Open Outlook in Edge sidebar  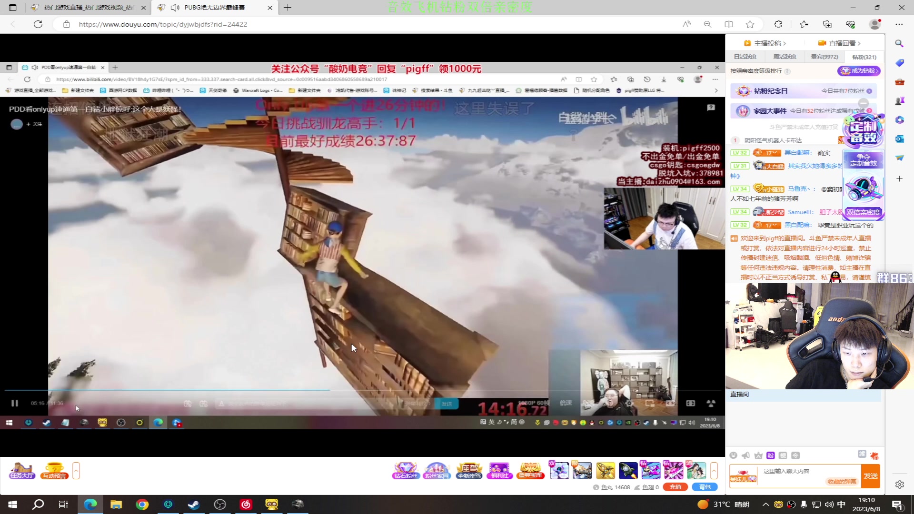pos(899,139)
